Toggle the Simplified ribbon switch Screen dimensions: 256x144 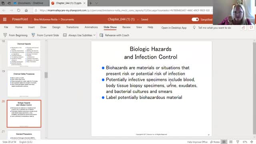(x=195, y=20)
